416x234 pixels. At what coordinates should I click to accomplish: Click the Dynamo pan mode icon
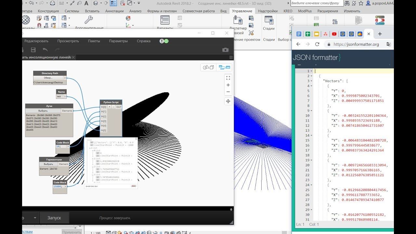click(228, 101)
